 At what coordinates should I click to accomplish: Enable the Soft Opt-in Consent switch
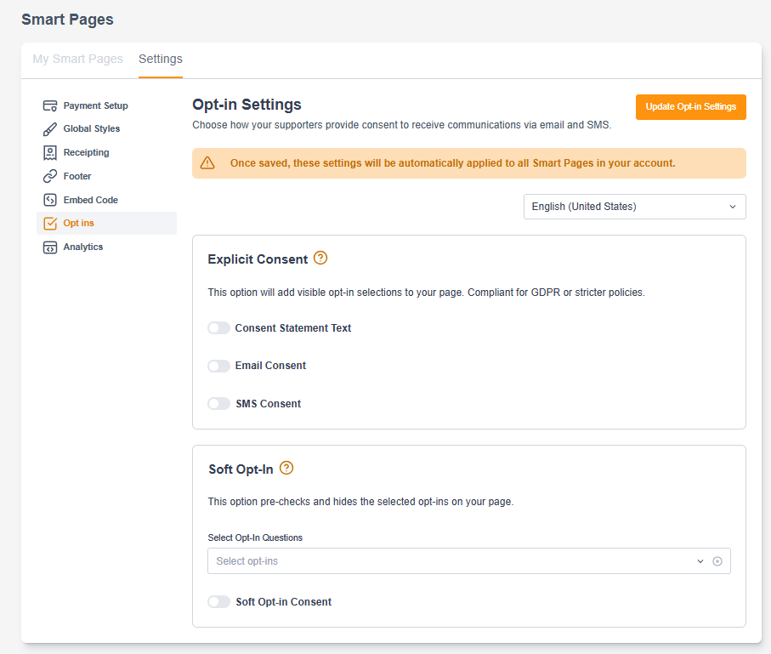(x=218, y=601)
